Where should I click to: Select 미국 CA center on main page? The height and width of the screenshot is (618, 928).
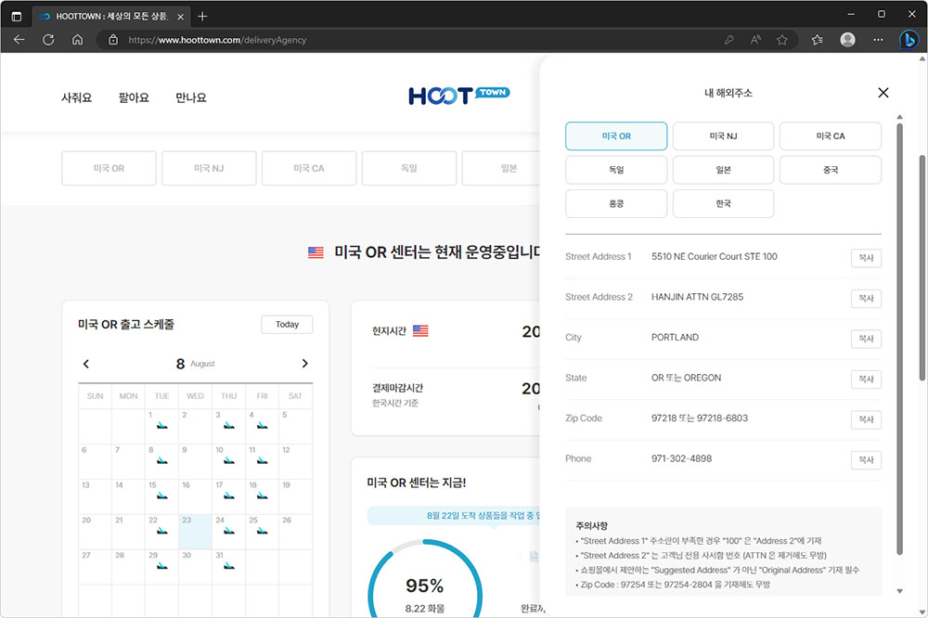pyautogui.click(x=309, y=168)
